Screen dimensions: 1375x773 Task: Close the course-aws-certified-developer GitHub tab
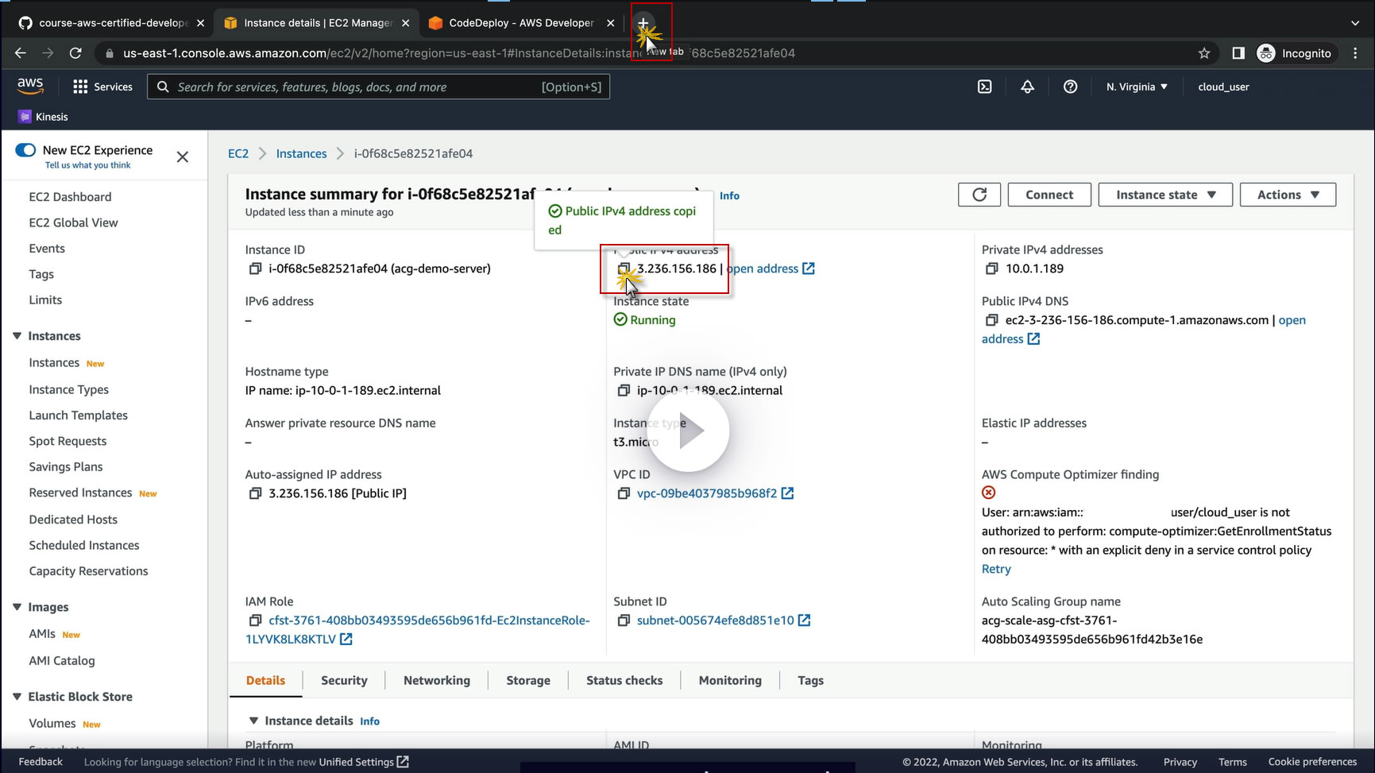point(200,23)
